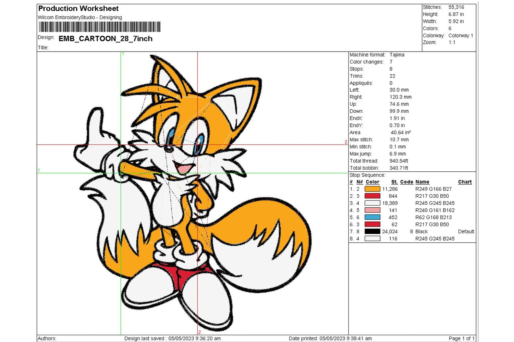
Task: Click the orange swatch in stop 1
Action: (x=372, y=189)
